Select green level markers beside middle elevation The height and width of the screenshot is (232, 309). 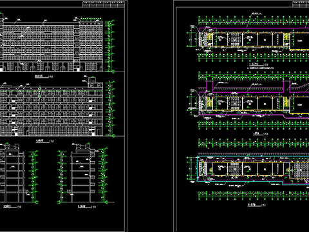click(110, 108)
